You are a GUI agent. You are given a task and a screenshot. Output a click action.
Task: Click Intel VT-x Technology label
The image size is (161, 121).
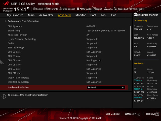[x=18, y=78]
